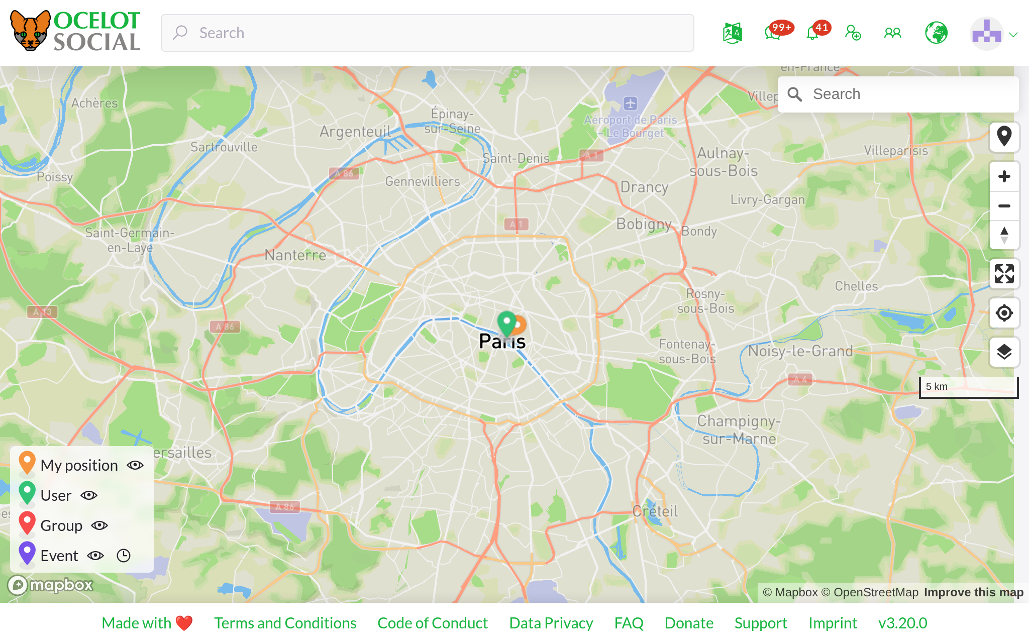Open the map layers style switcher
The image size is (1029, 643).
click(1004, 352)
